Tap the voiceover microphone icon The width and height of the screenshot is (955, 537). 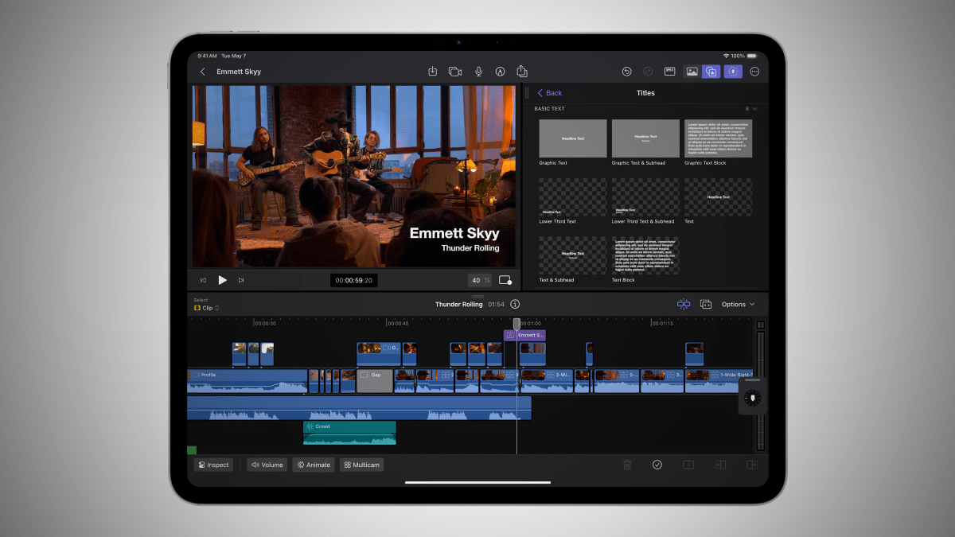point(478,72)
